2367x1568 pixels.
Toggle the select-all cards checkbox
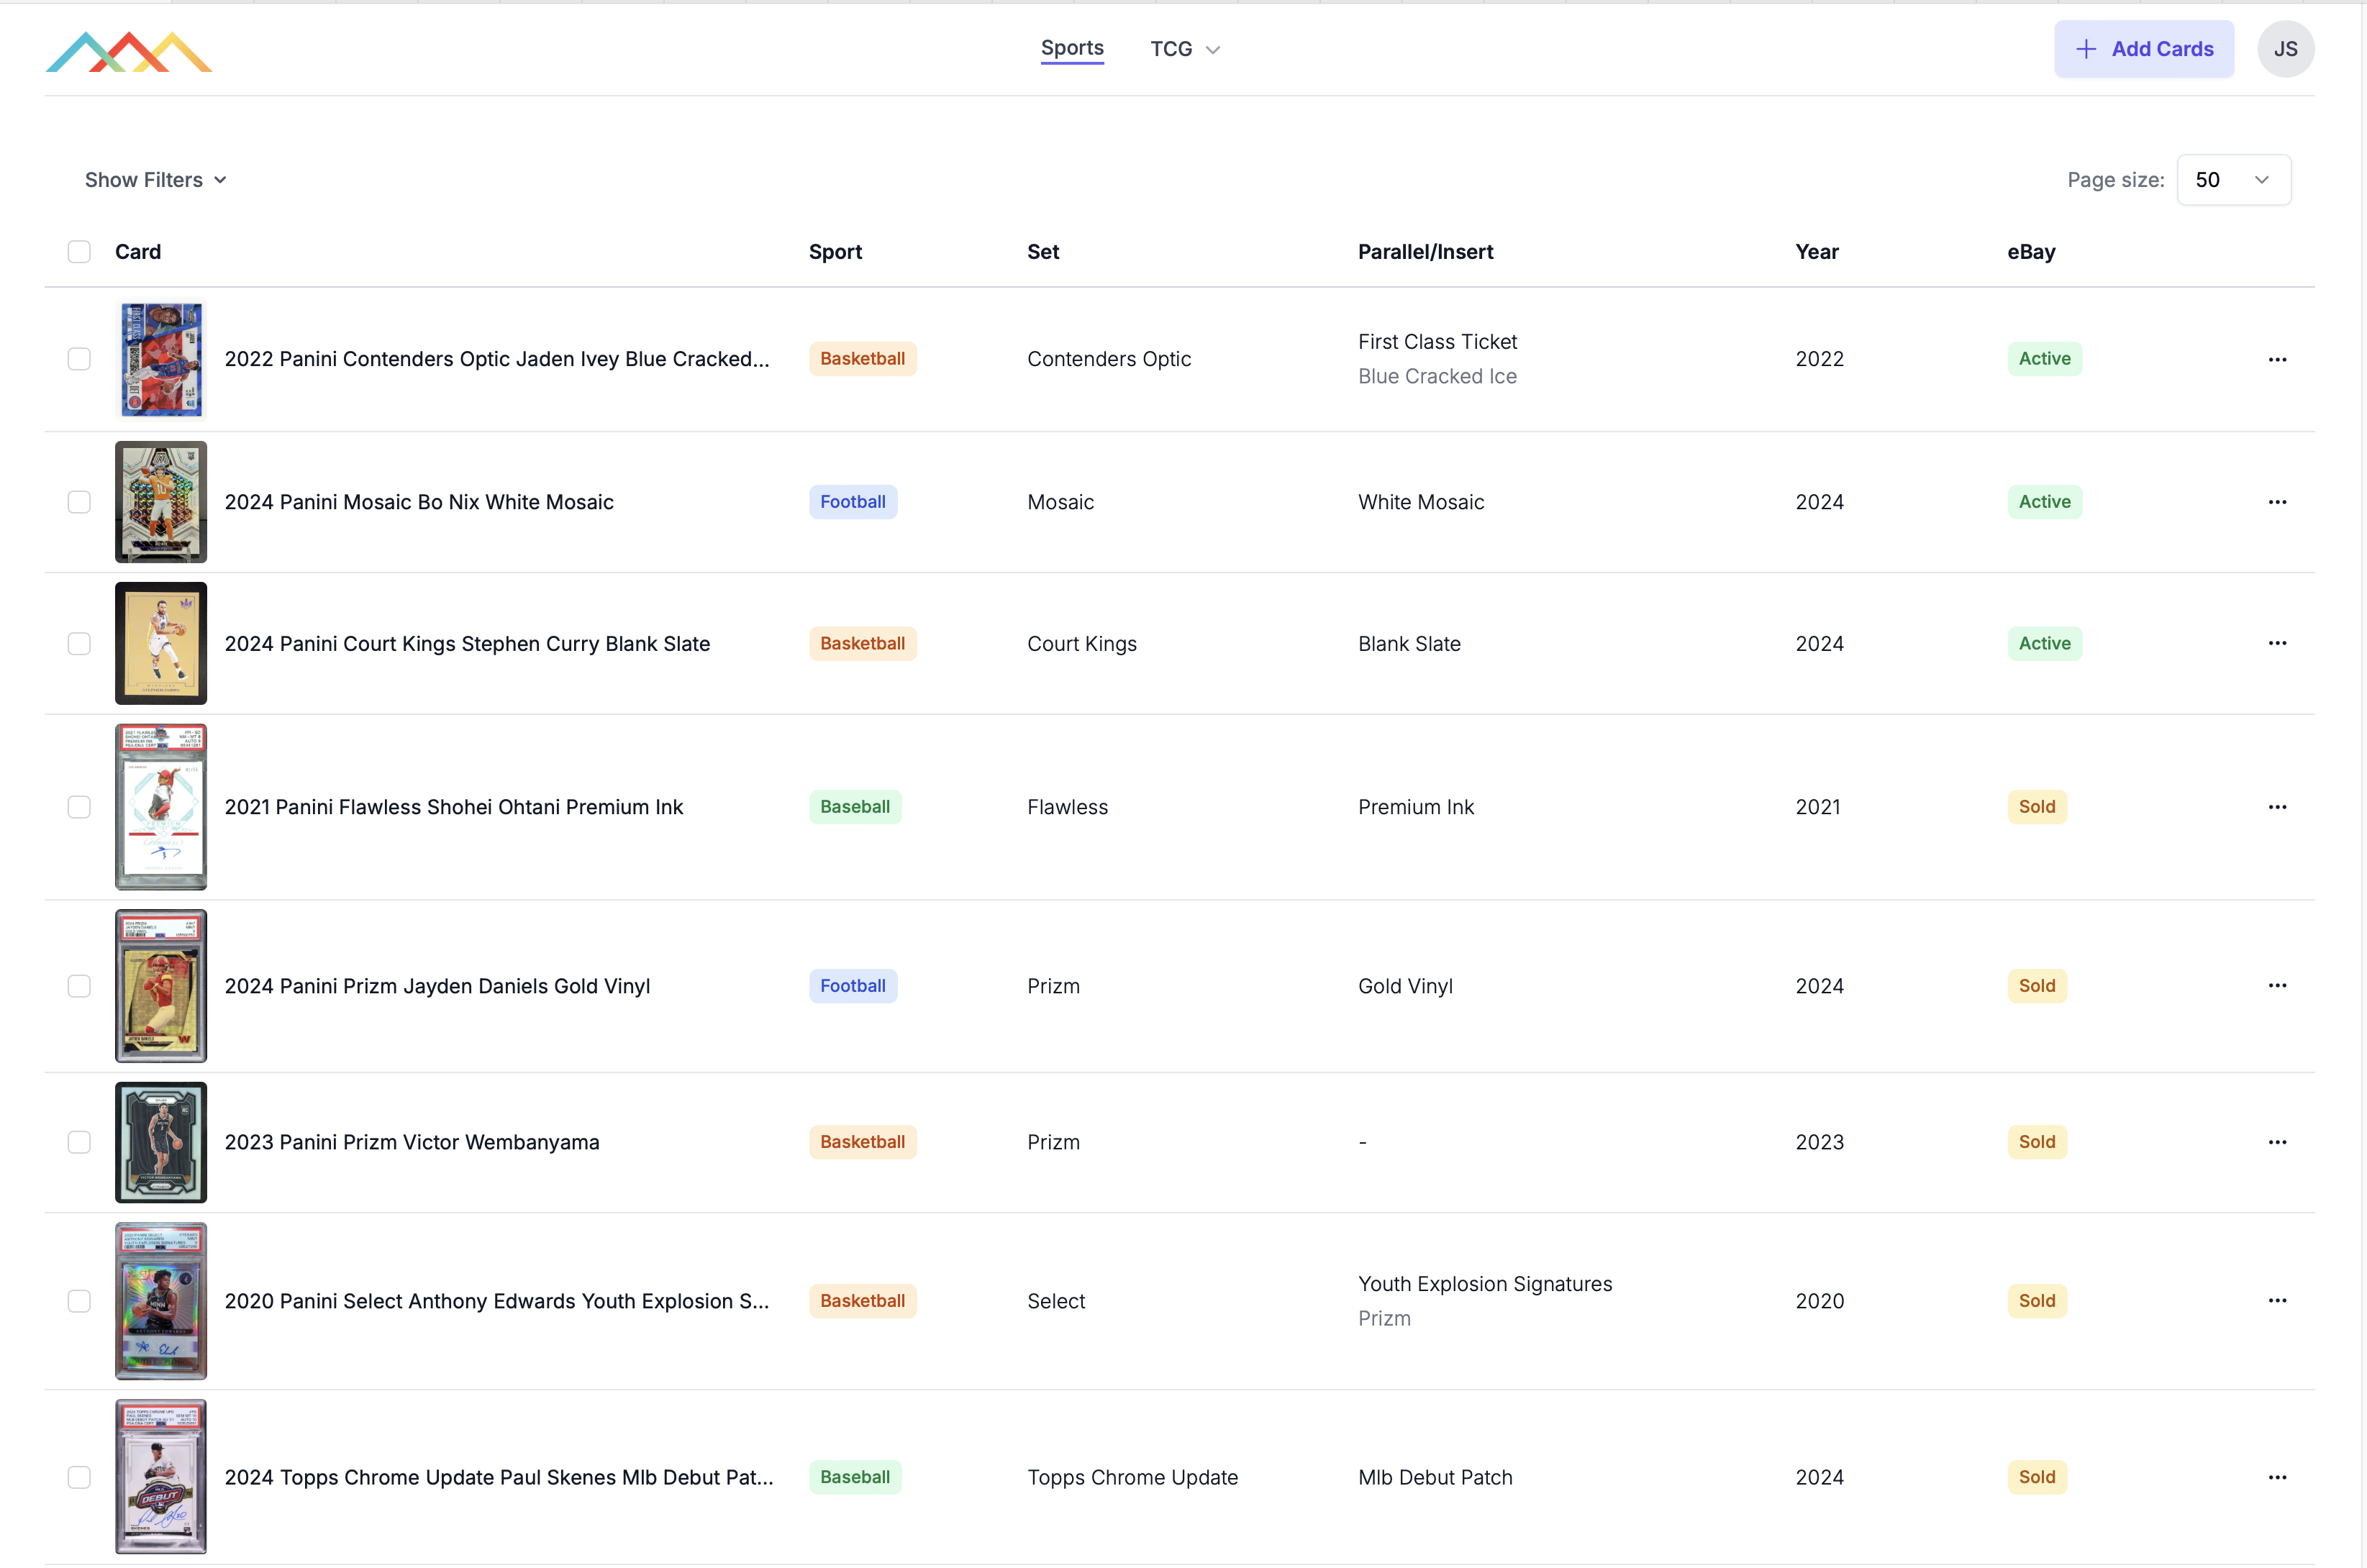79,252
